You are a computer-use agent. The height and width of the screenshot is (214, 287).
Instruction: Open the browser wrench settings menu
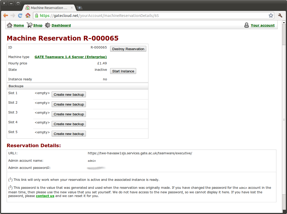[280, 15]
